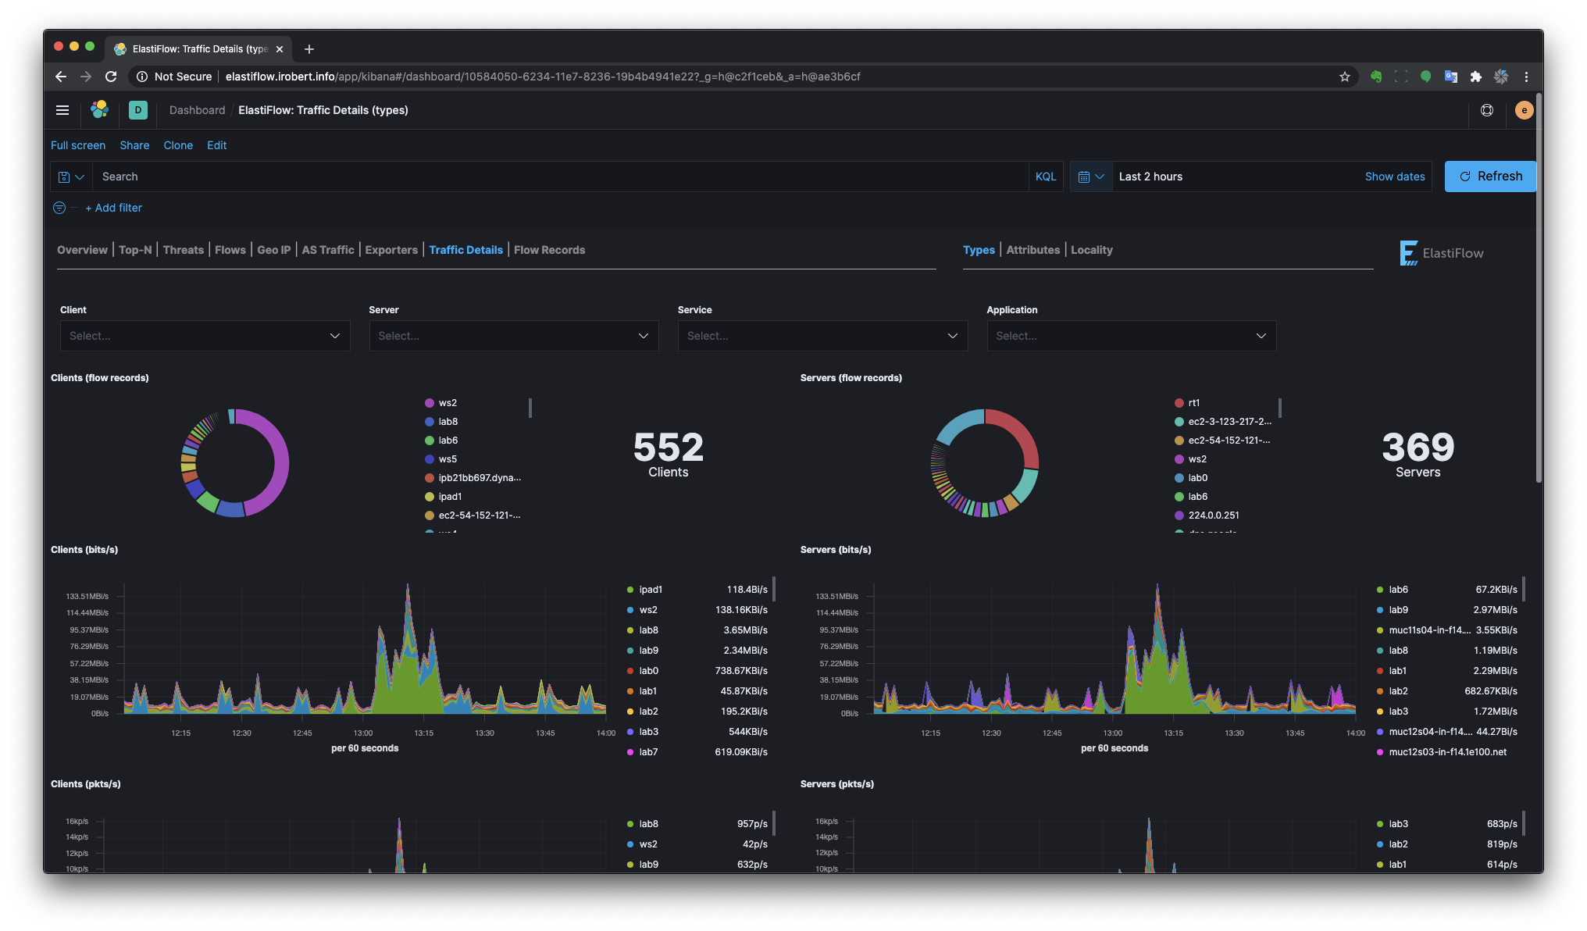
Task: Bookmark this page with star icon
Action: (1345, 77)
